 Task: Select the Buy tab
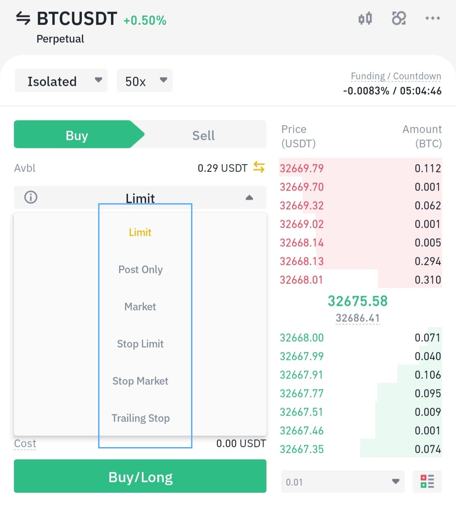[76, 135]
